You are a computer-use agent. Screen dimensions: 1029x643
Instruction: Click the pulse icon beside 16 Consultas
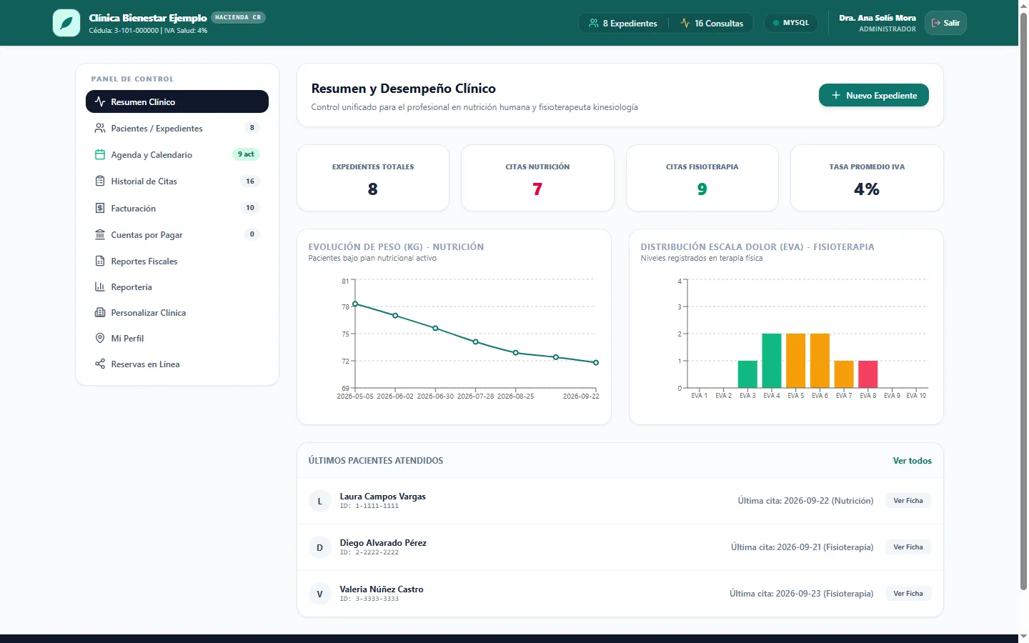(x=685, y=23)
